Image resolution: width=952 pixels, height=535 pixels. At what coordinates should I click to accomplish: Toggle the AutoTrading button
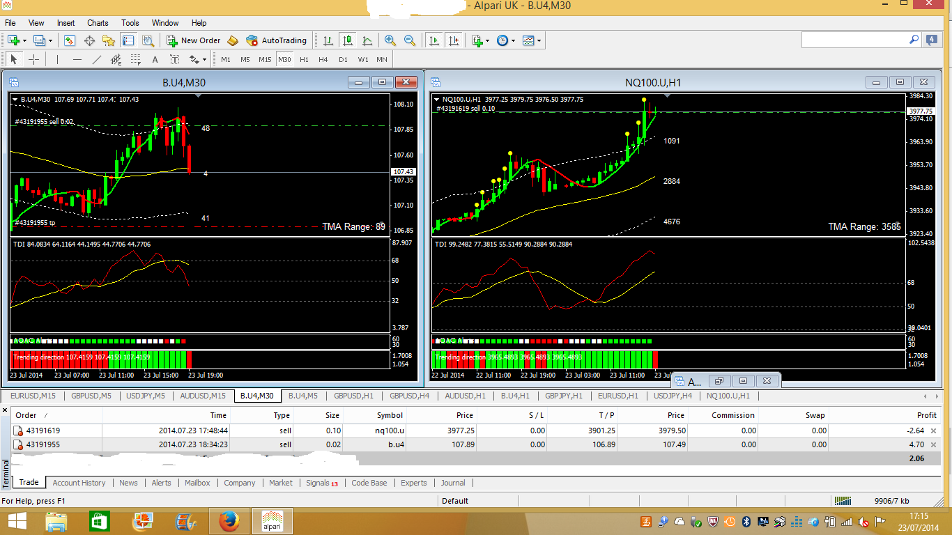277,40
